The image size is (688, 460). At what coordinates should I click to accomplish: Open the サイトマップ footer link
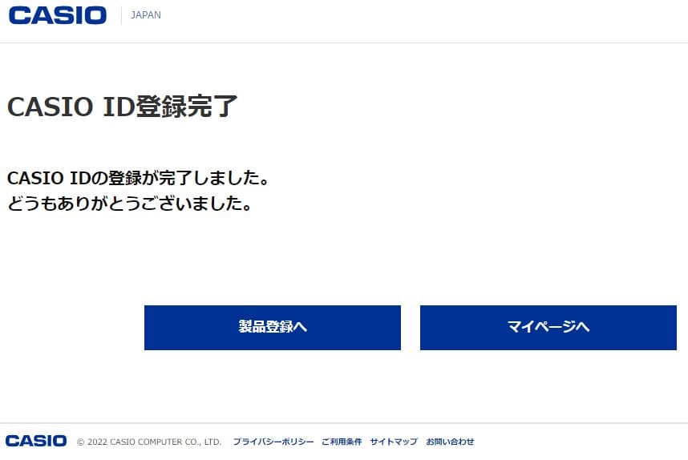[x=394, y=442]
